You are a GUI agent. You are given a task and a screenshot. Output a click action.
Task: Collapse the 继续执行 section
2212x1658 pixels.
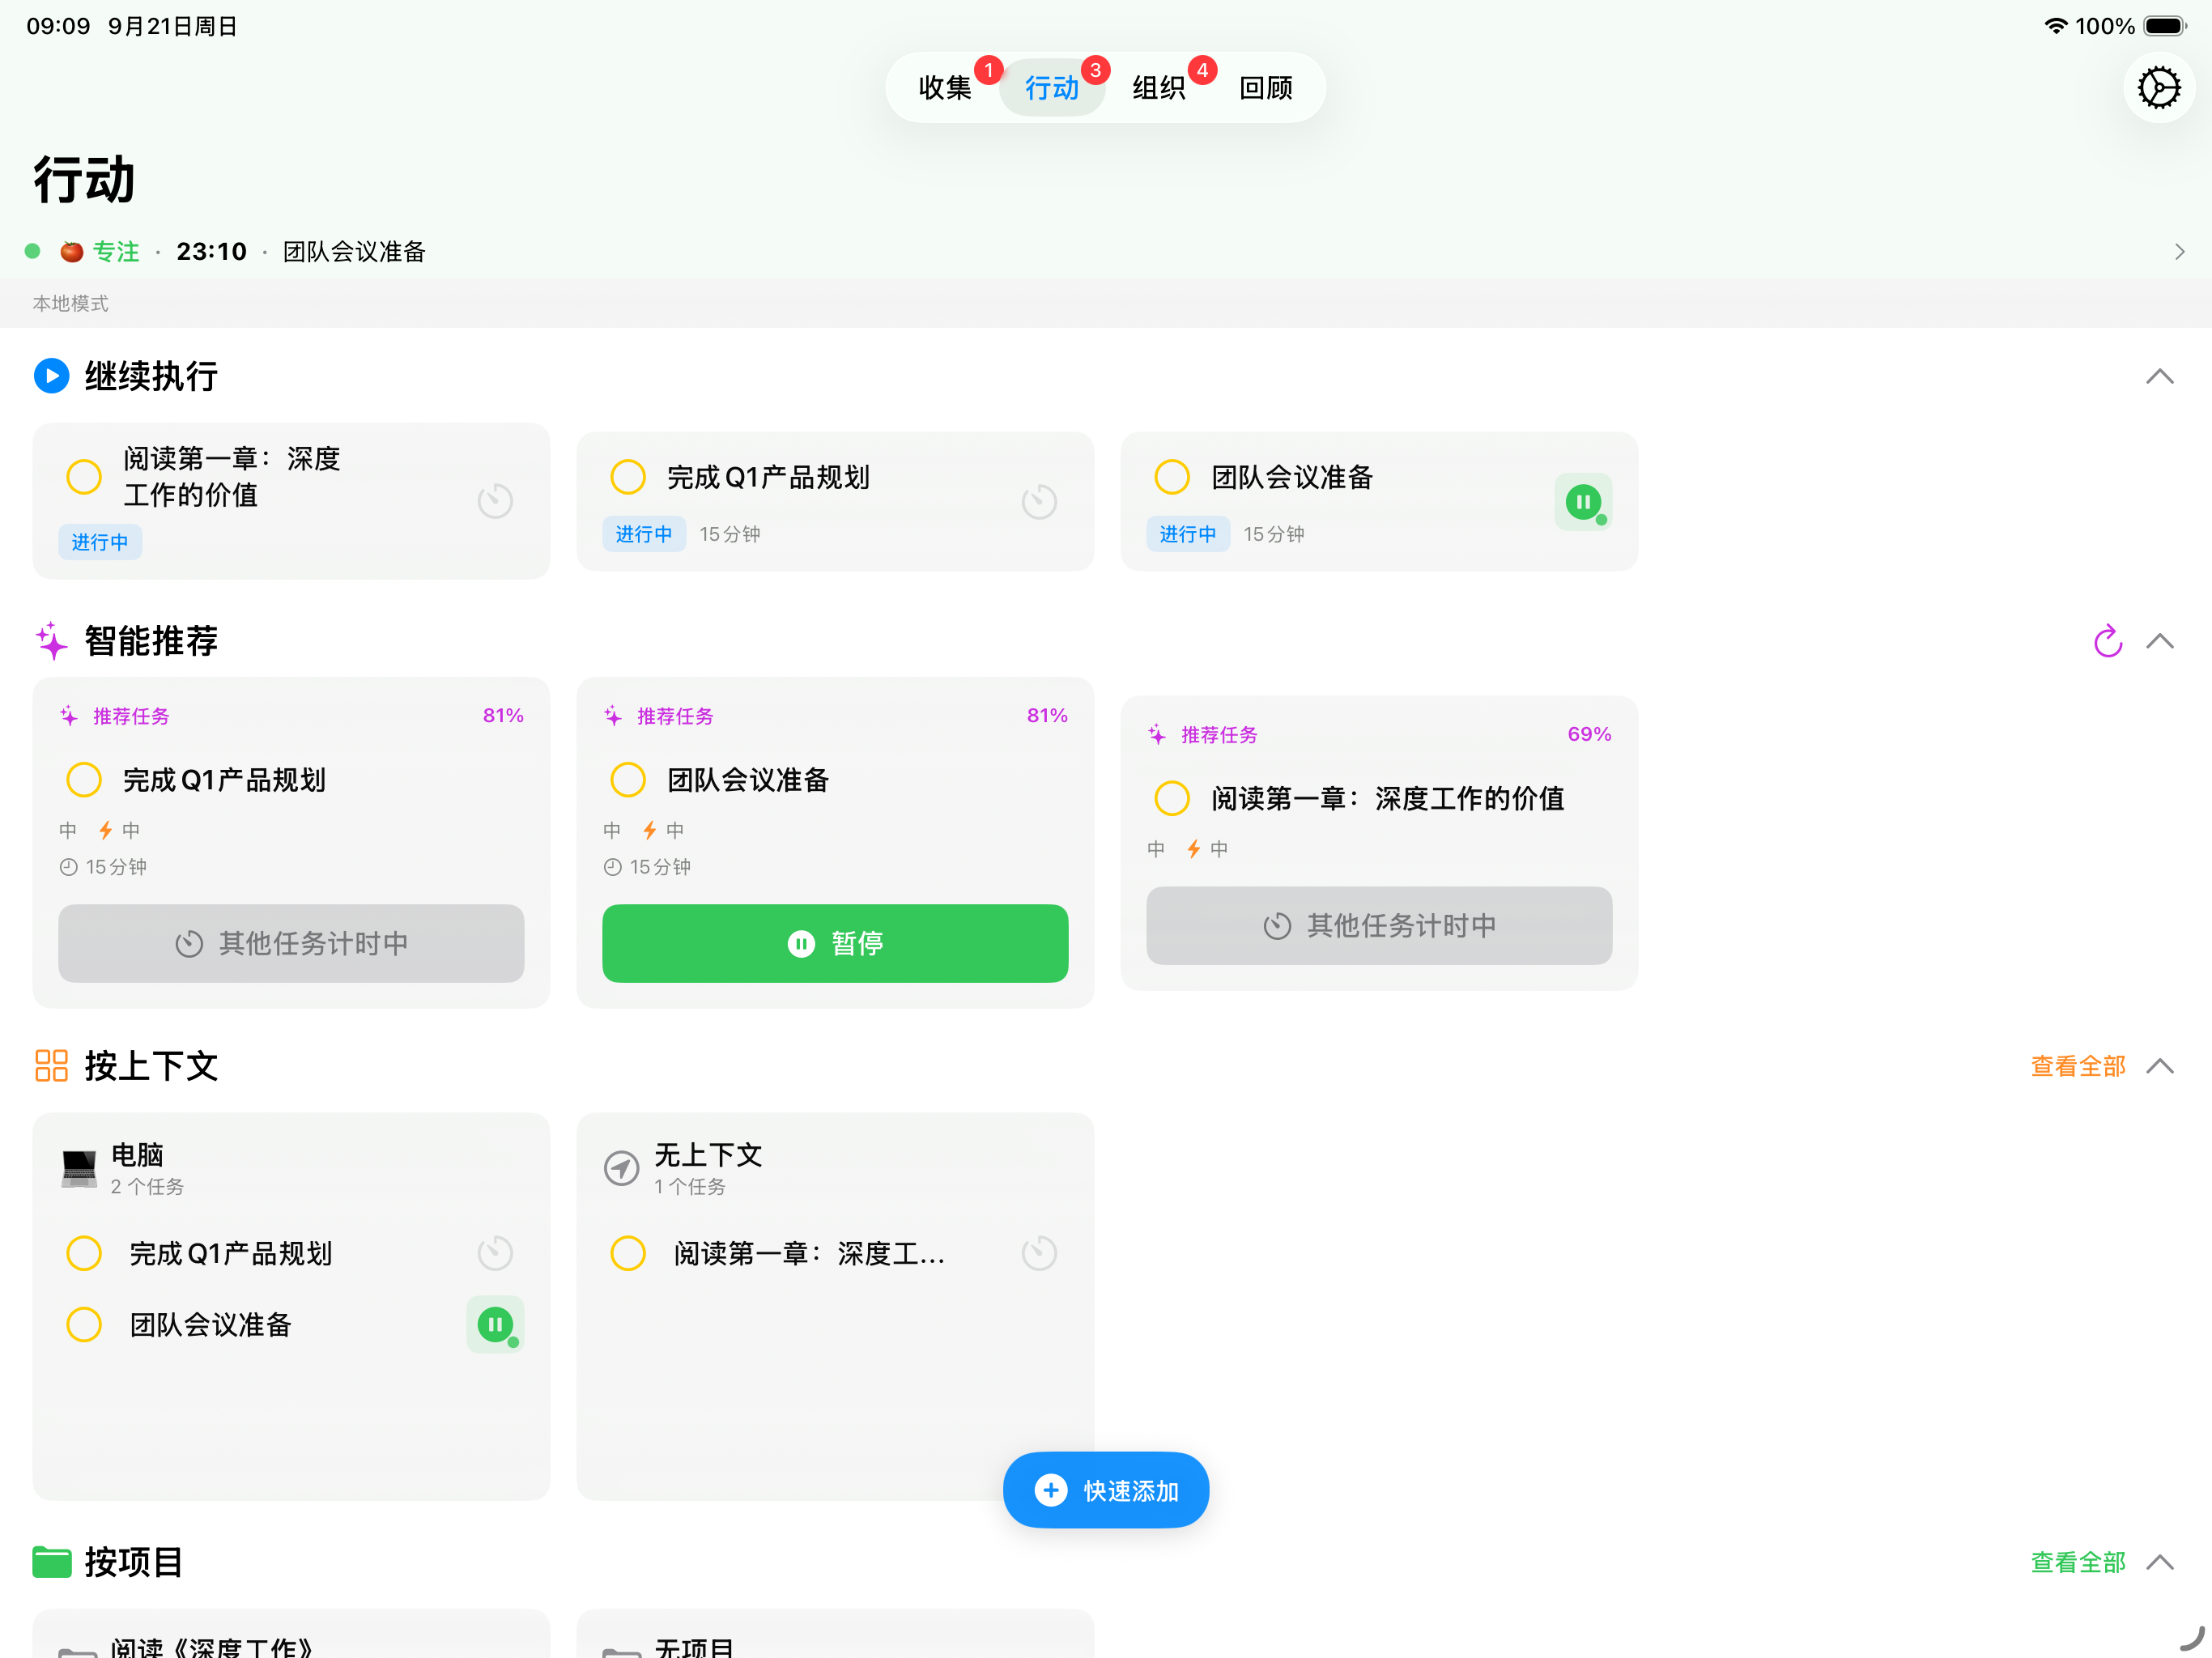coord(2161,377)
